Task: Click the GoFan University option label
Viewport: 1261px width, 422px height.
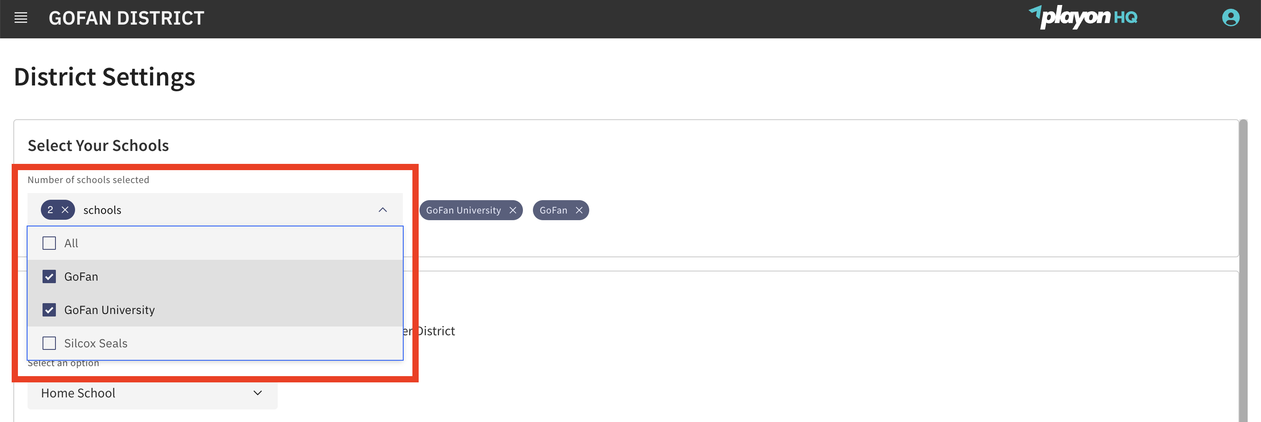Action: 110,310
